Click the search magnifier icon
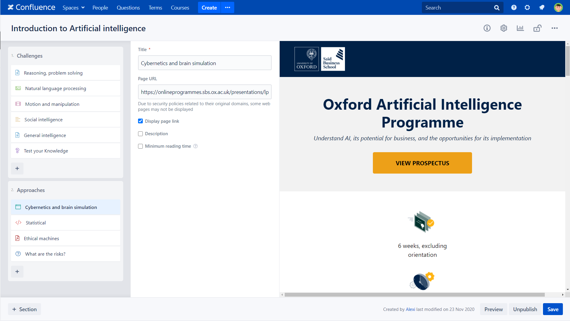The image size is (570, 321). [497, 8]
